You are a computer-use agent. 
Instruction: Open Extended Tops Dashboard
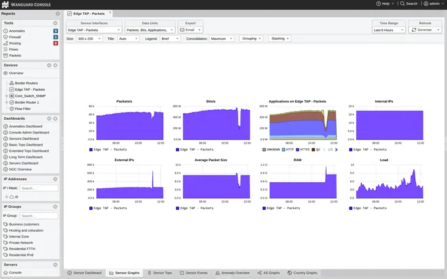[29, 151]
